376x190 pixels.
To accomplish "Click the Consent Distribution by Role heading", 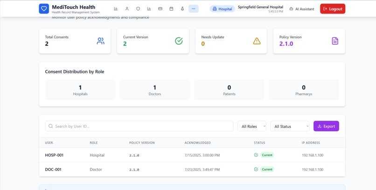I will pos(75,71).
